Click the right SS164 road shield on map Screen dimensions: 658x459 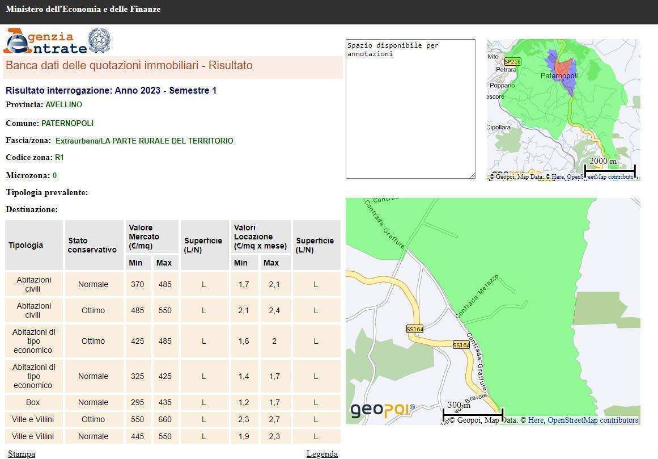[x=461, y=345]
